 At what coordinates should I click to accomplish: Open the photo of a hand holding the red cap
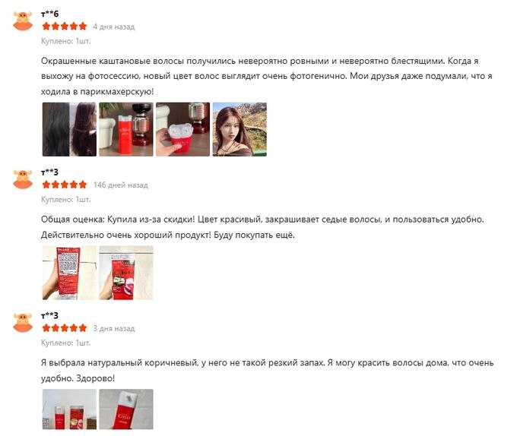(x=183, y=129)
